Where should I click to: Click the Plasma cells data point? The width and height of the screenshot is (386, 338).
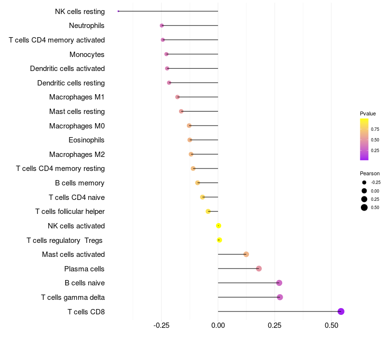click(x=259, y=268)
